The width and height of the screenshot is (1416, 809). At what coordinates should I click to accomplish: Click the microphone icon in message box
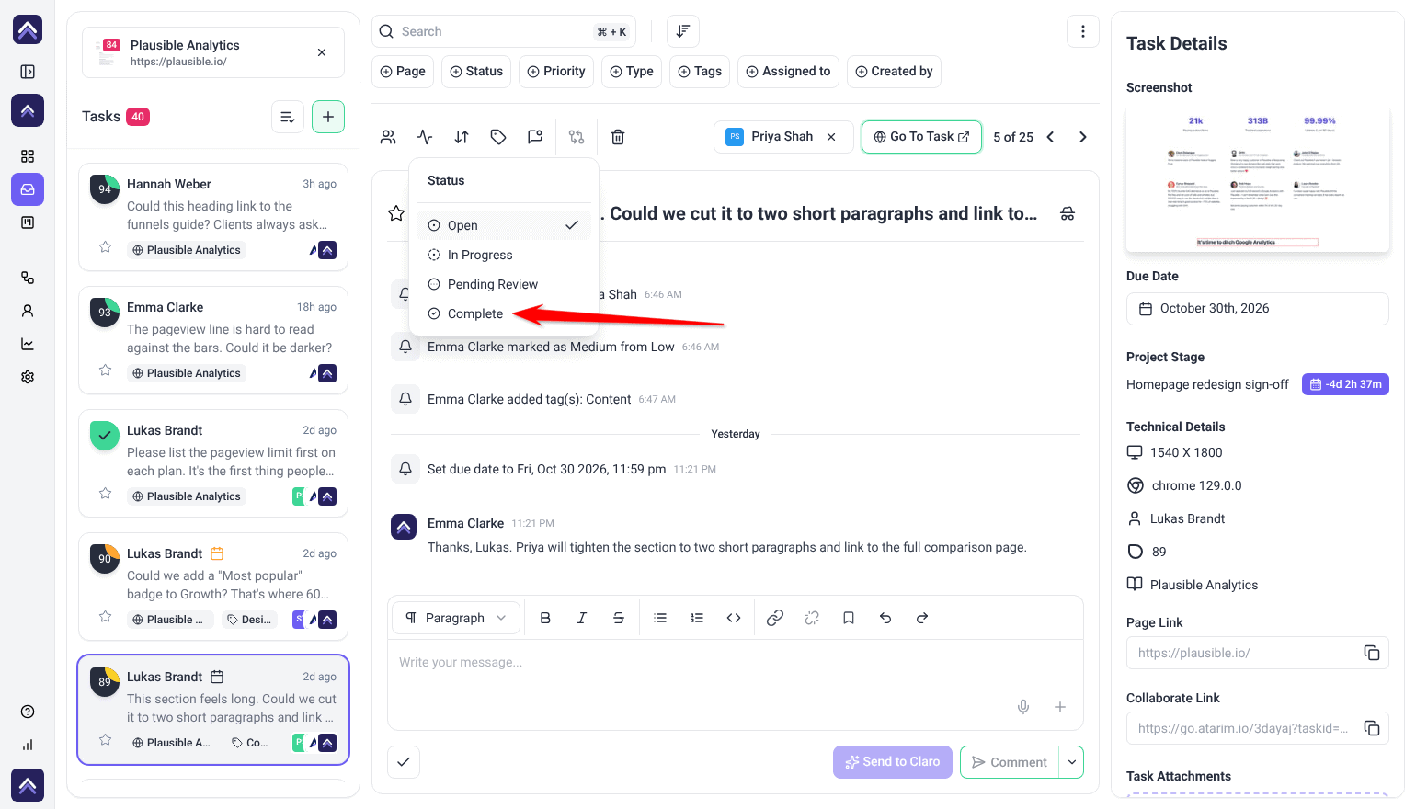click(1023, 707)
